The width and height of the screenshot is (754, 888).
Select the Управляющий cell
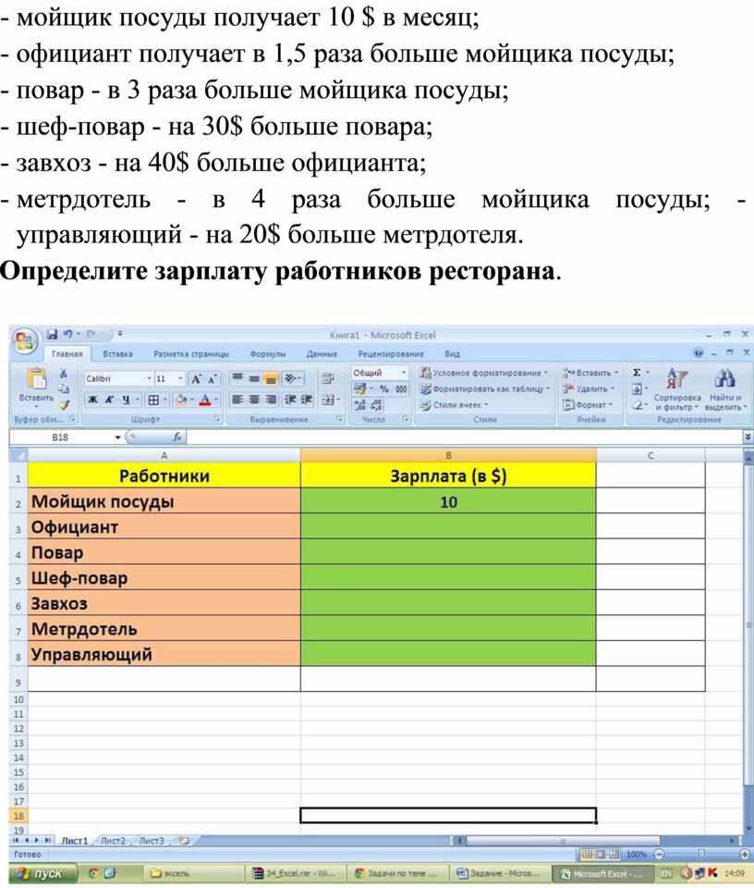(x=164, y=654)
